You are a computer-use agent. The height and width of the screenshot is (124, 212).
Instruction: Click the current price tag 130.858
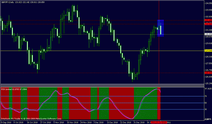click(x=208, y=34)
